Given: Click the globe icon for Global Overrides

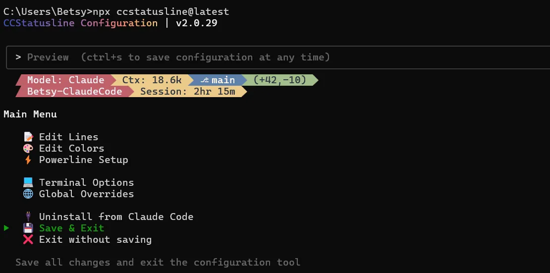Looking at the screenshot, I should (28, 194).
